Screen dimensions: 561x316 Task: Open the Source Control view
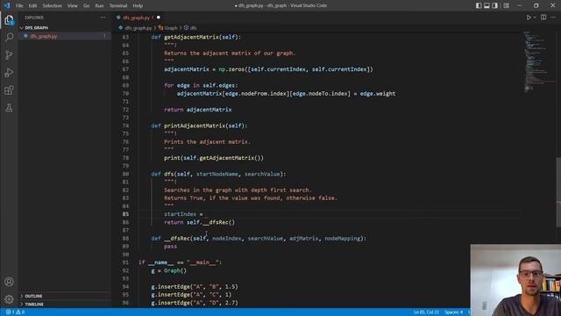pos(9,54)
